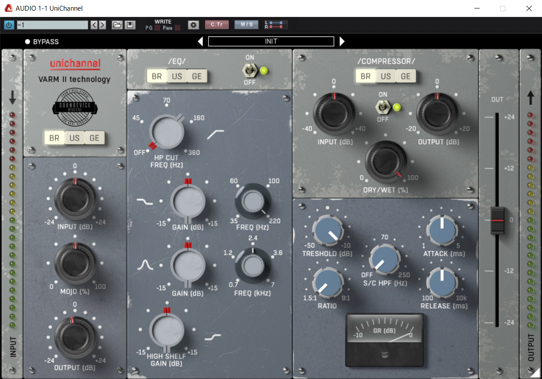Viewport: 542px width, 379px height.
Task: Click the high shelf curve icon
Action: coord(213,337)
